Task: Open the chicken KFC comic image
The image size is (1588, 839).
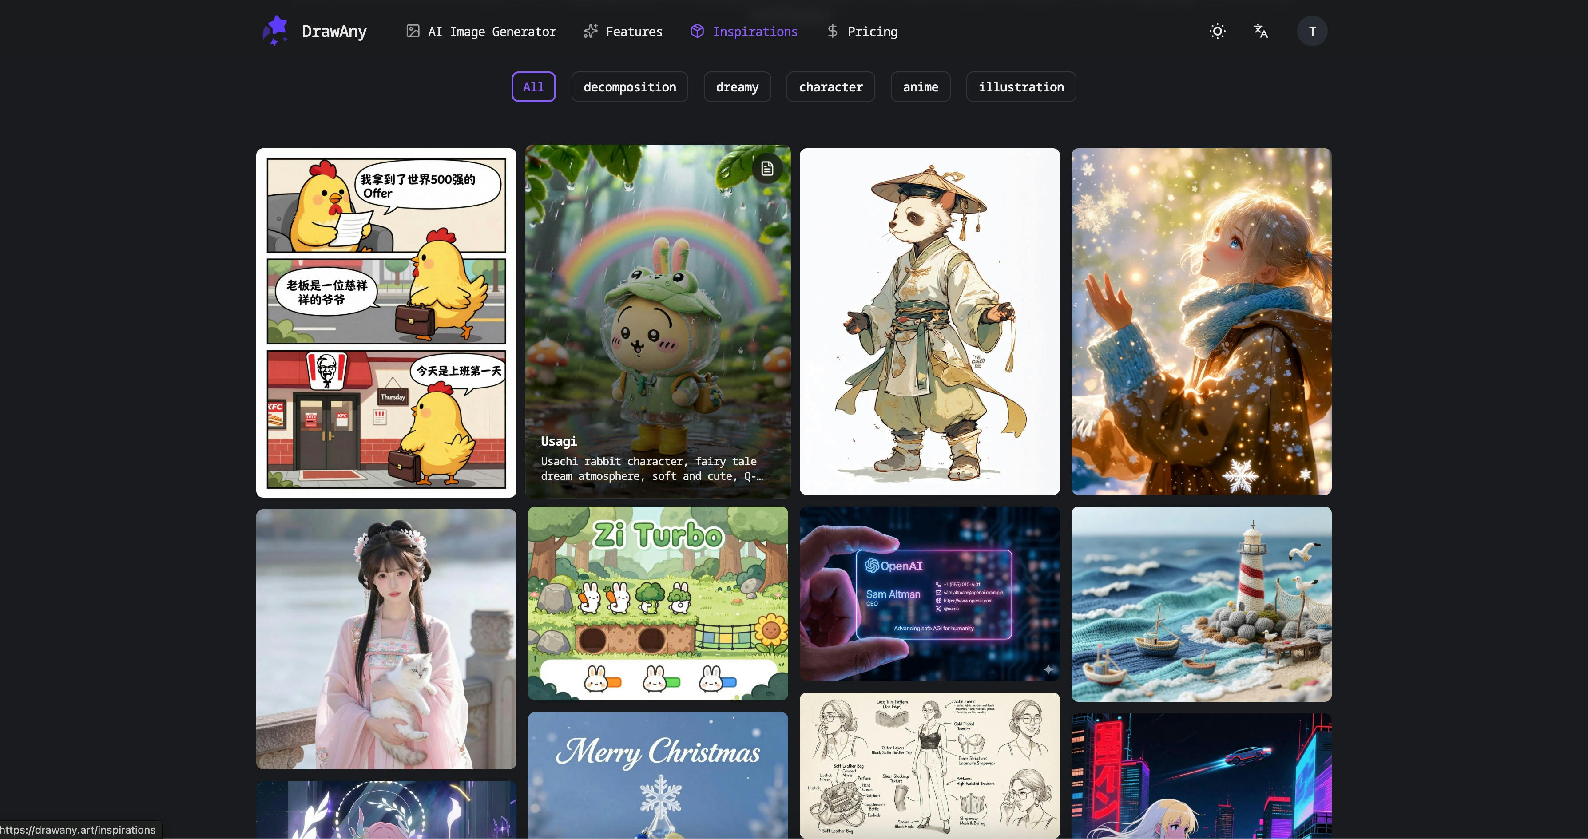Action: pos(386,322)
